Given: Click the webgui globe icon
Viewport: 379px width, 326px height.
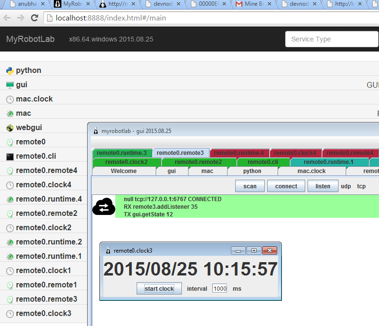Looking at the screenshot, I should pyautogui.click(x=10, y=128).
